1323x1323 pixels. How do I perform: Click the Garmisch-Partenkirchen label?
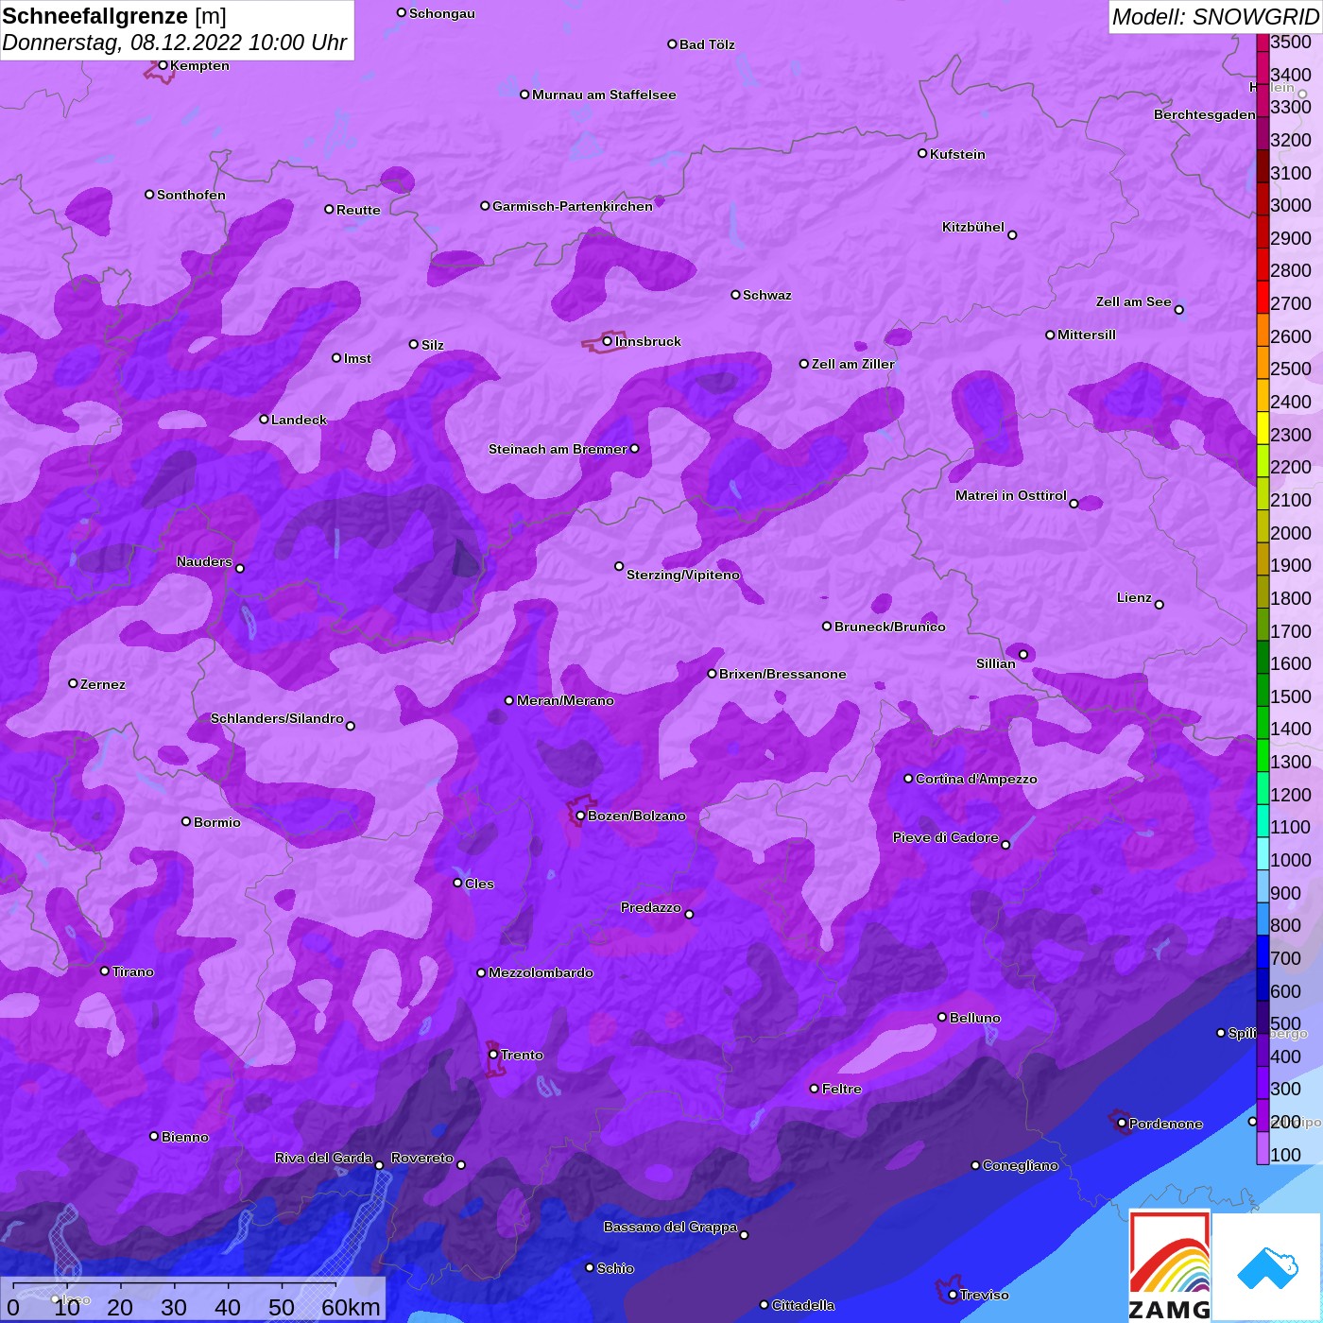573,206
